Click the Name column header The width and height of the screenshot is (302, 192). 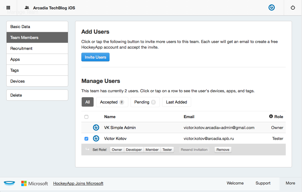(110, 117)
